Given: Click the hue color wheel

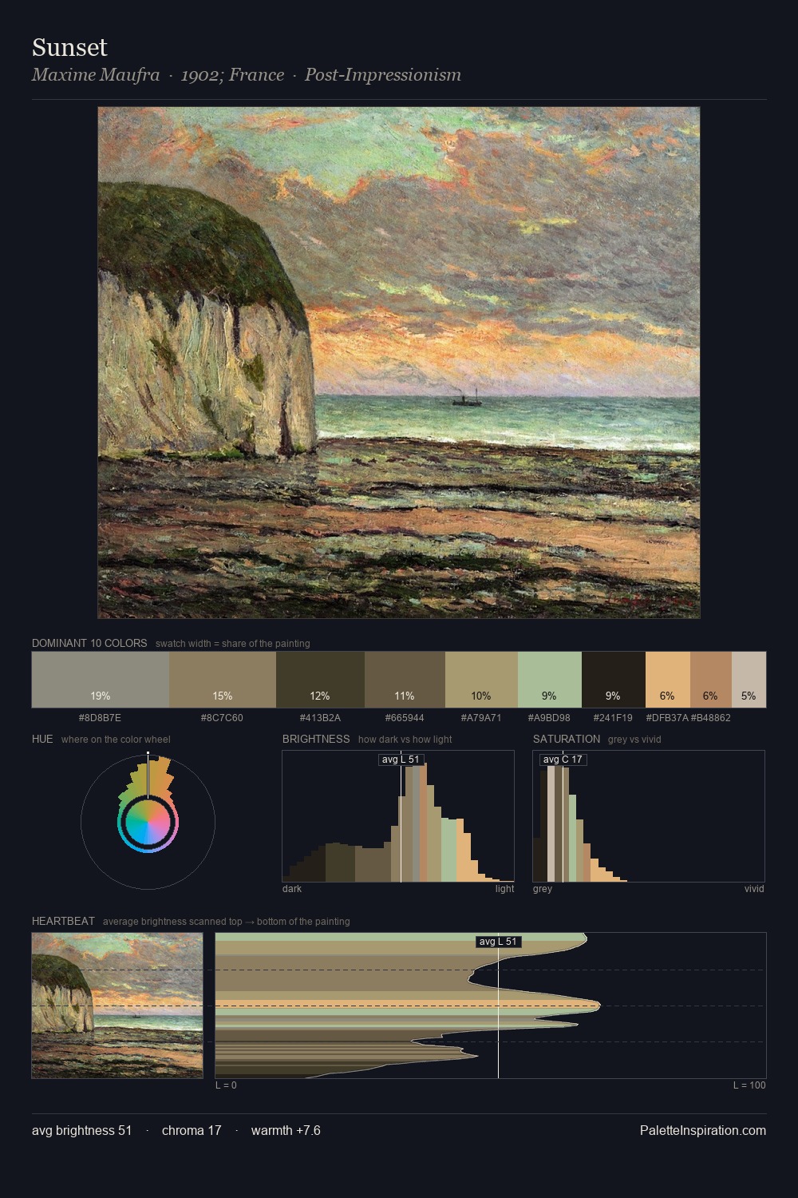Looking at the screenshot, I should 148,822.
